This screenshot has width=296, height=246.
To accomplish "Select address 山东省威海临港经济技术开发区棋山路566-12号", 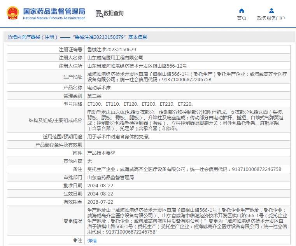I will tap(137, 66).
